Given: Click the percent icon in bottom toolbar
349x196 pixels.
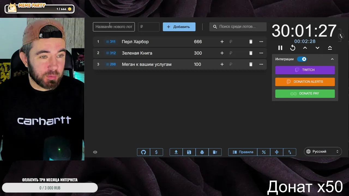Looking at the screenshot, I should [x=264, y=152].
